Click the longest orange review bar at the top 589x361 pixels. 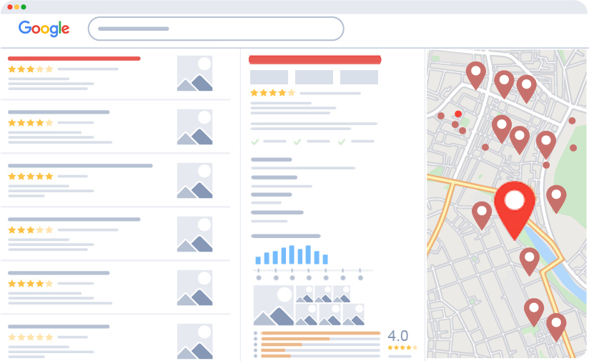(320, 333)
